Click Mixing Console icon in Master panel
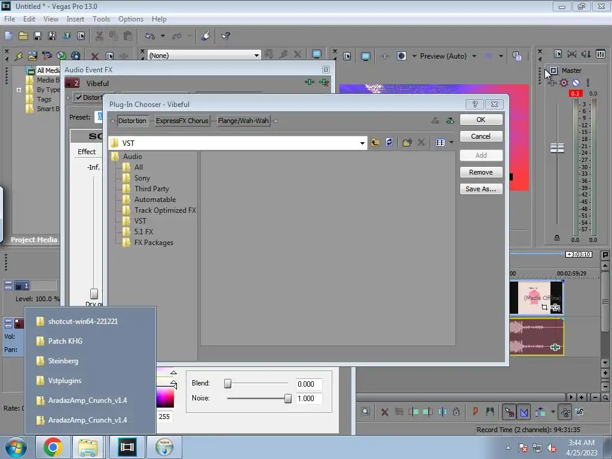The height and width of the screenshot is (459, 612). (x=601, y=54)
